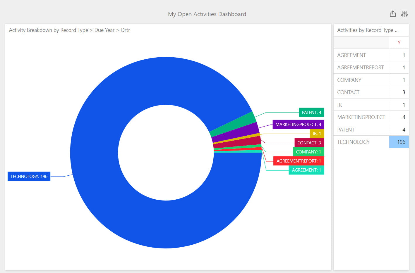Click the "AGREEMENT: 1" chart label
The height and width of the screenshot is (273, 415).
(x=306, y=170)
